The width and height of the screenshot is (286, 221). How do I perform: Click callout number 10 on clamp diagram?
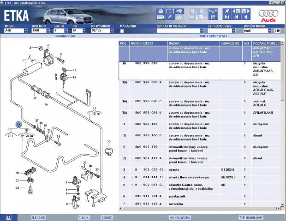(x=109, y=141)
